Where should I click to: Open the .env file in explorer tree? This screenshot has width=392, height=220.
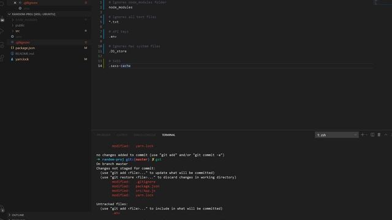click(x=19, y=37)
